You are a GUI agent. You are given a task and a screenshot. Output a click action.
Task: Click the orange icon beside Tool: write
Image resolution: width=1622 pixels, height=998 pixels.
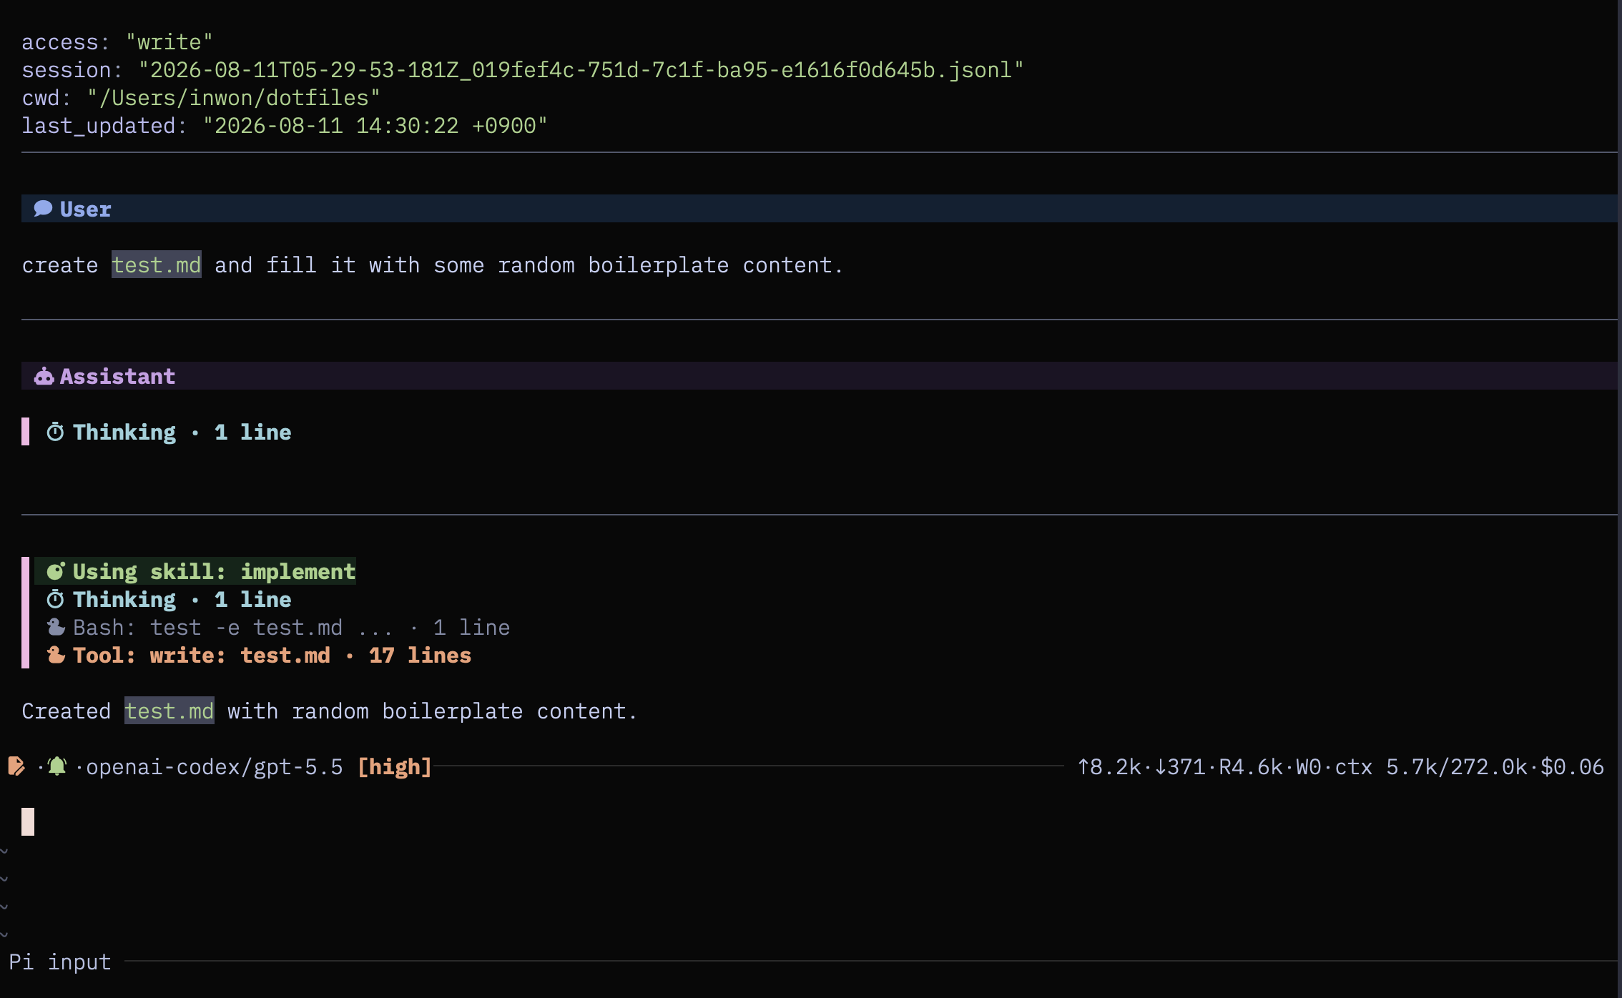(56, 655)
